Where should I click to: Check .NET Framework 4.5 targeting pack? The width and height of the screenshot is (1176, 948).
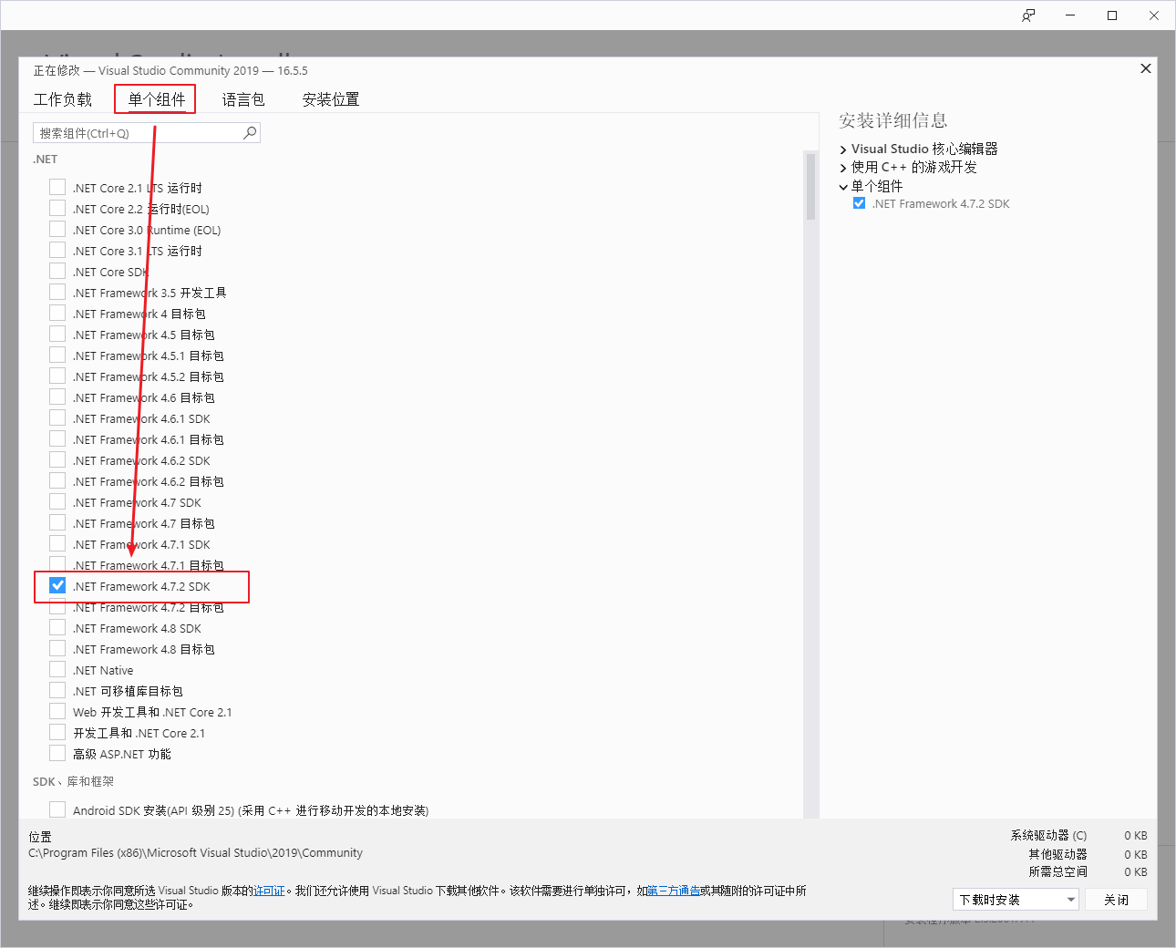57,334
